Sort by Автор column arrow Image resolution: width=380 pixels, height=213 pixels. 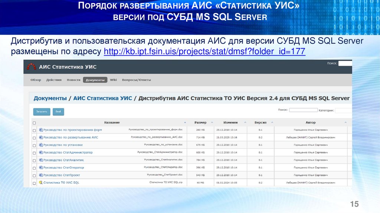click(345, 122)
